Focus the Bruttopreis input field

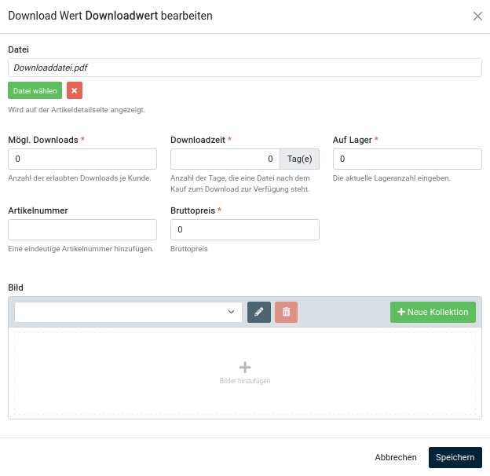click(244, 229)
